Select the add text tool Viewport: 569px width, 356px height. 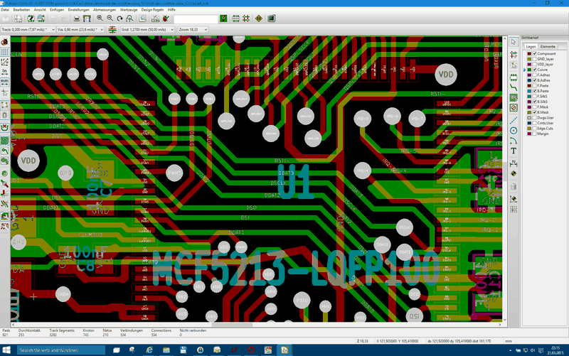[514, 151]
